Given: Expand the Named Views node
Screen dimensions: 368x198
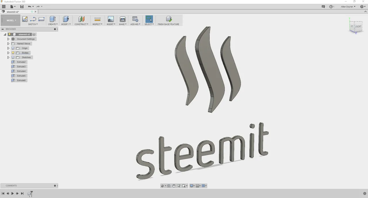Looking at the screenshot, I should pos(8,44).
